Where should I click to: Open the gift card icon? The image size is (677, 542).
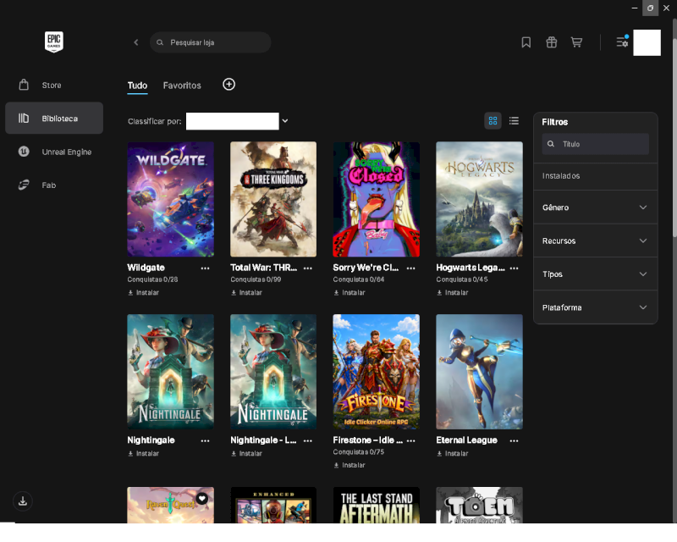click(552, 42)
